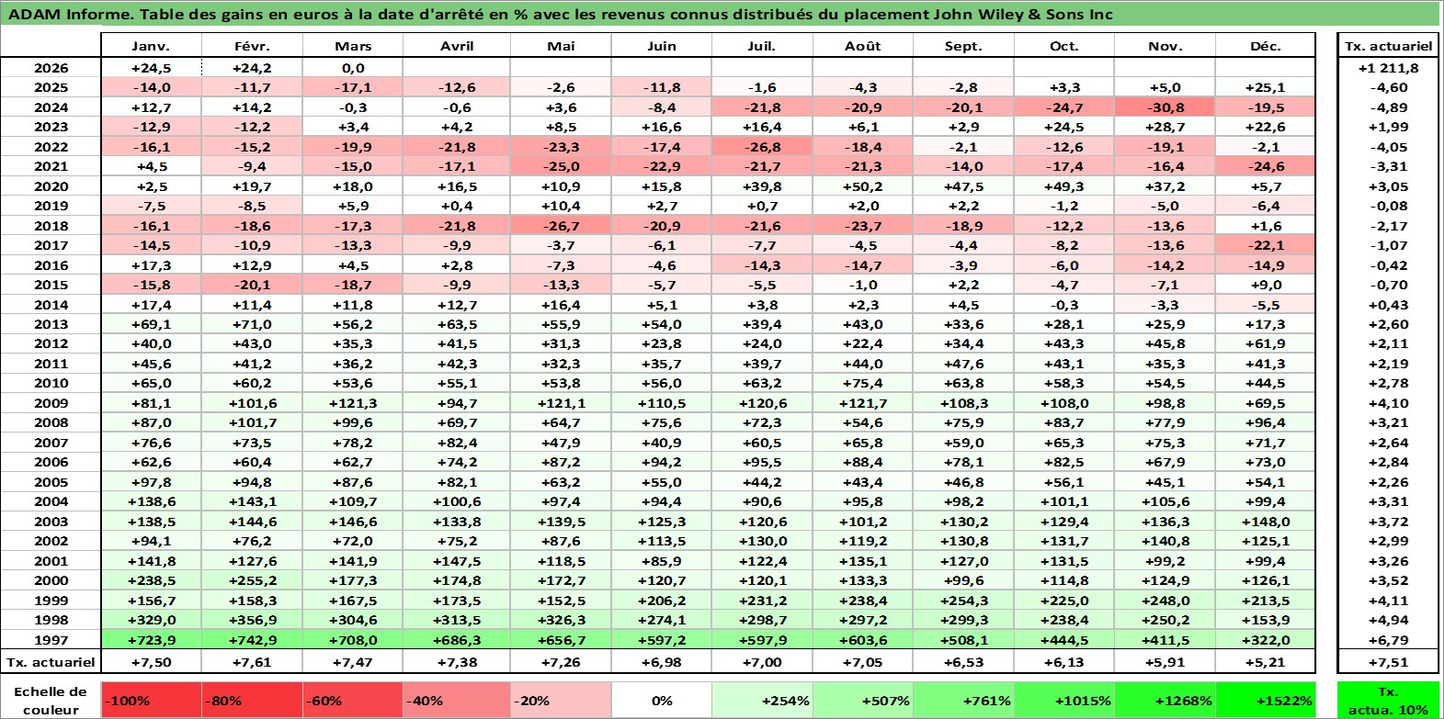Viewport: 1444px width, 719px height.
Task: Click the +761% color scale swatch
Action: point(963,700)
